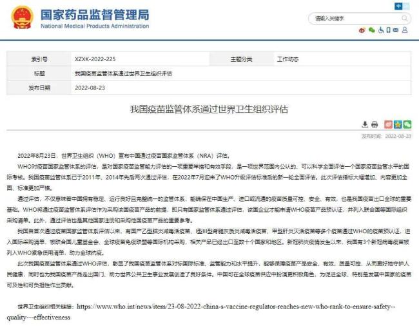Image resolution: width=419 pixels, height=333 pixels.
Task: Select the 工作动态 topic category
Action: pos(287,59)
